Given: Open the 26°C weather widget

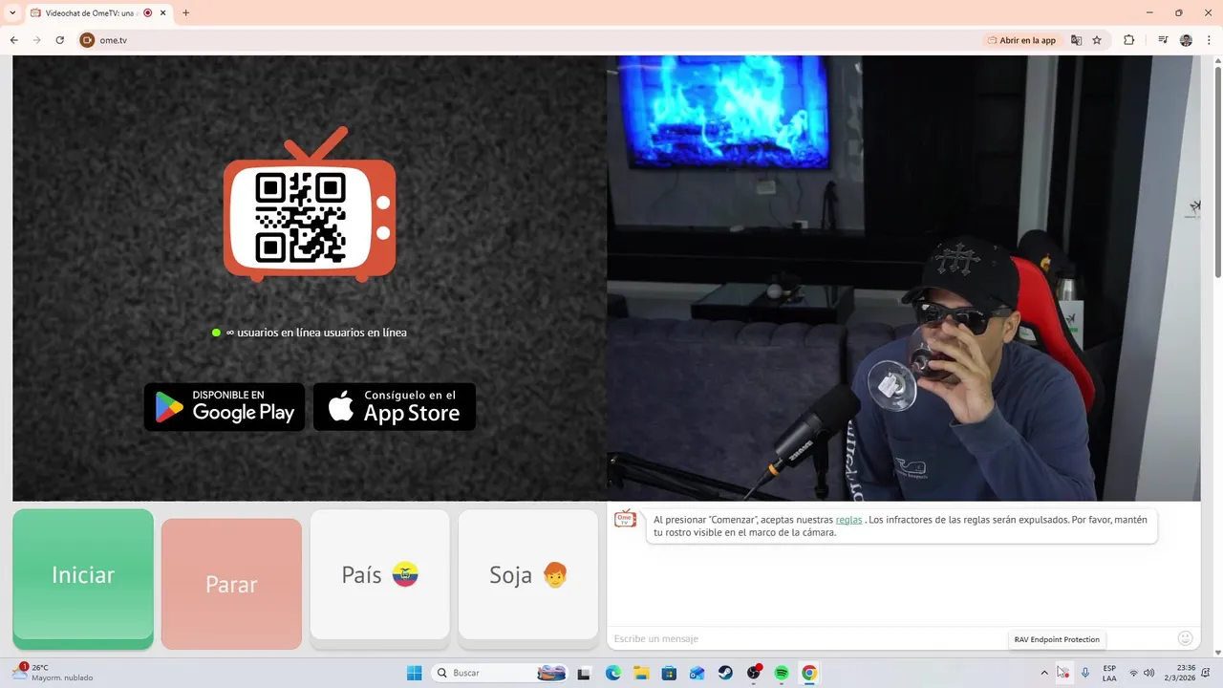Looking at the screenshot, I should tap(53, 673).
